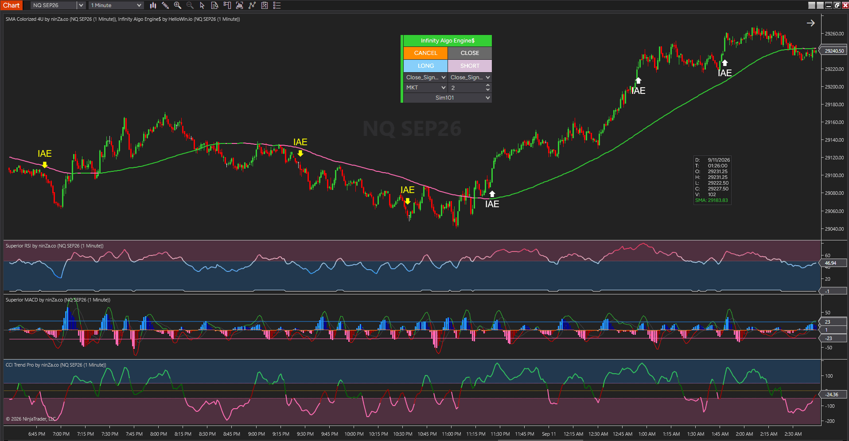Viewport: 849px width, 441px height.
Task: Click the -24.36 CCI value marker
Action: [x=833, y=395]
